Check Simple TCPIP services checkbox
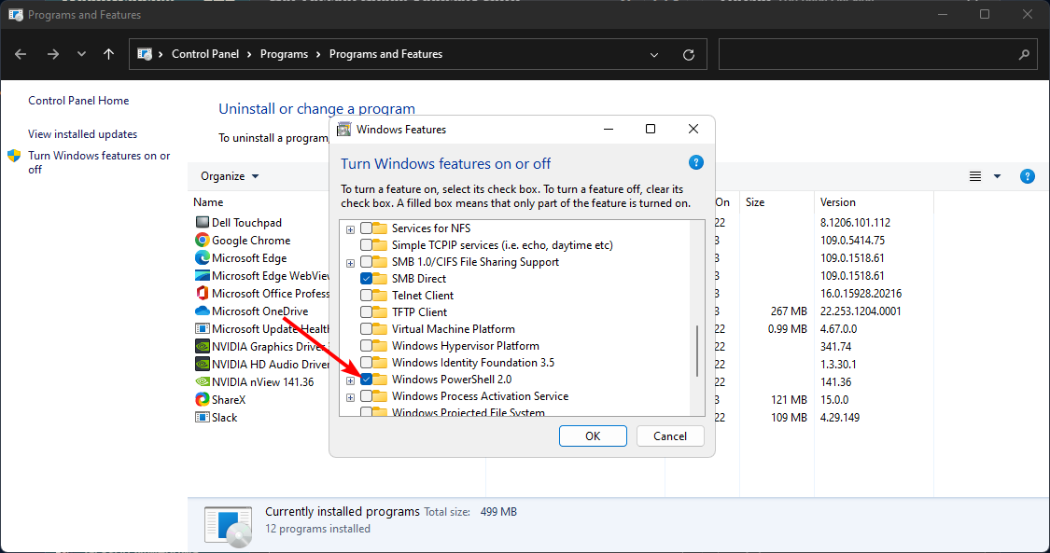The width and height of the screenshot is (1050, 553). coord(366,244)
